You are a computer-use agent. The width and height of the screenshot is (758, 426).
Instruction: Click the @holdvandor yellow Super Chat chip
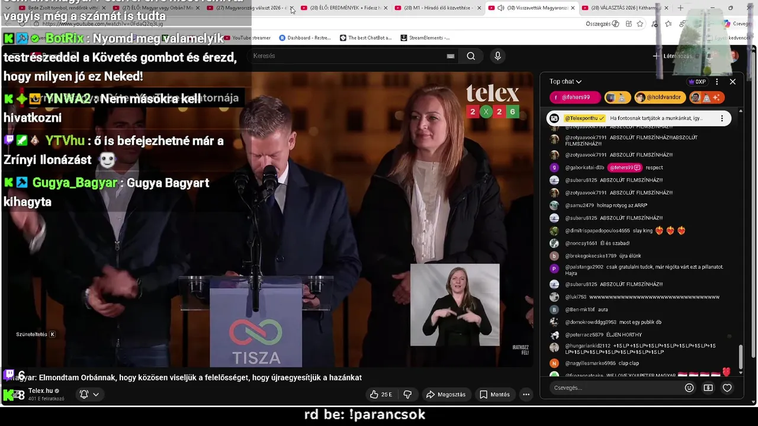pyautogui.click(x=660, y=98)
